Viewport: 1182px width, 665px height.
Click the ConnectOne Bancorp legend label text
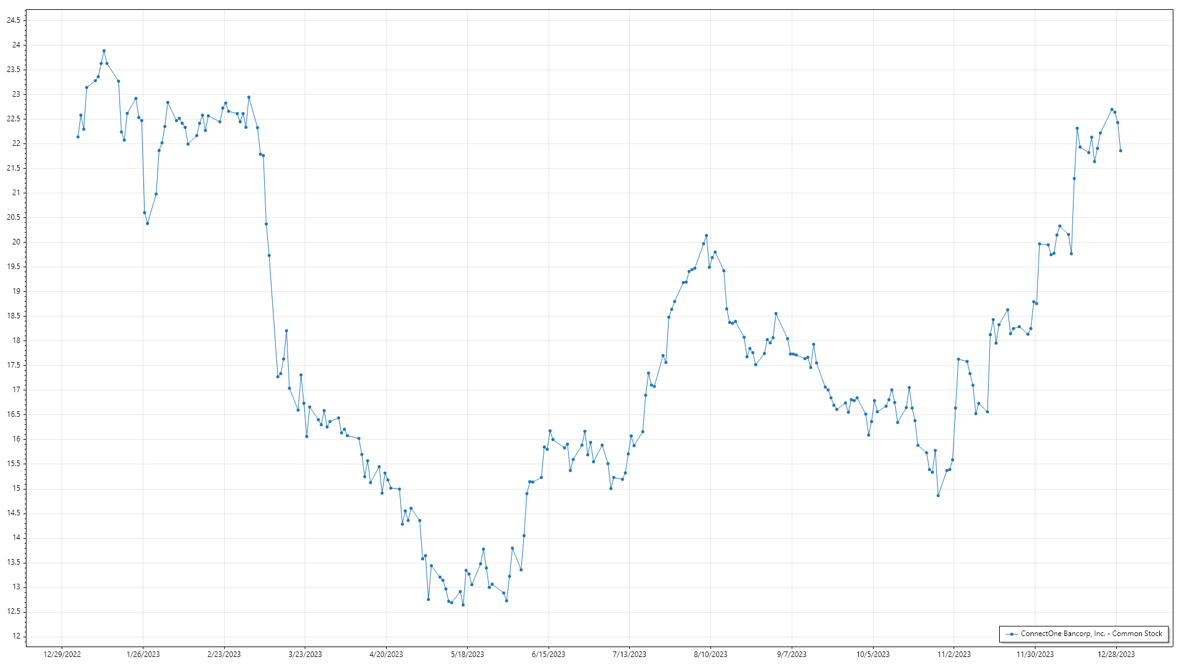(x=1091, y=634)
